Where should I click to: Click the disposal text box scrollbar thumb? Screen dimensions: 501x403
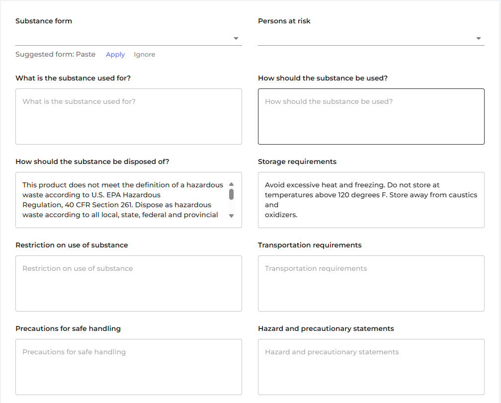pos(231,194)
